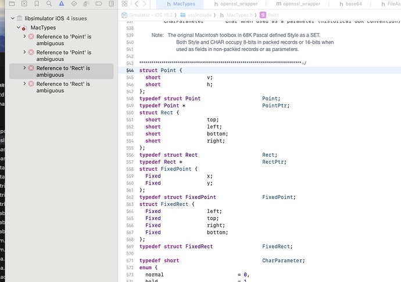This screenshot has width=401, height=282.
Task: Click 'normal' enum member
Action: pyautogui.click(x=155, y=274)
